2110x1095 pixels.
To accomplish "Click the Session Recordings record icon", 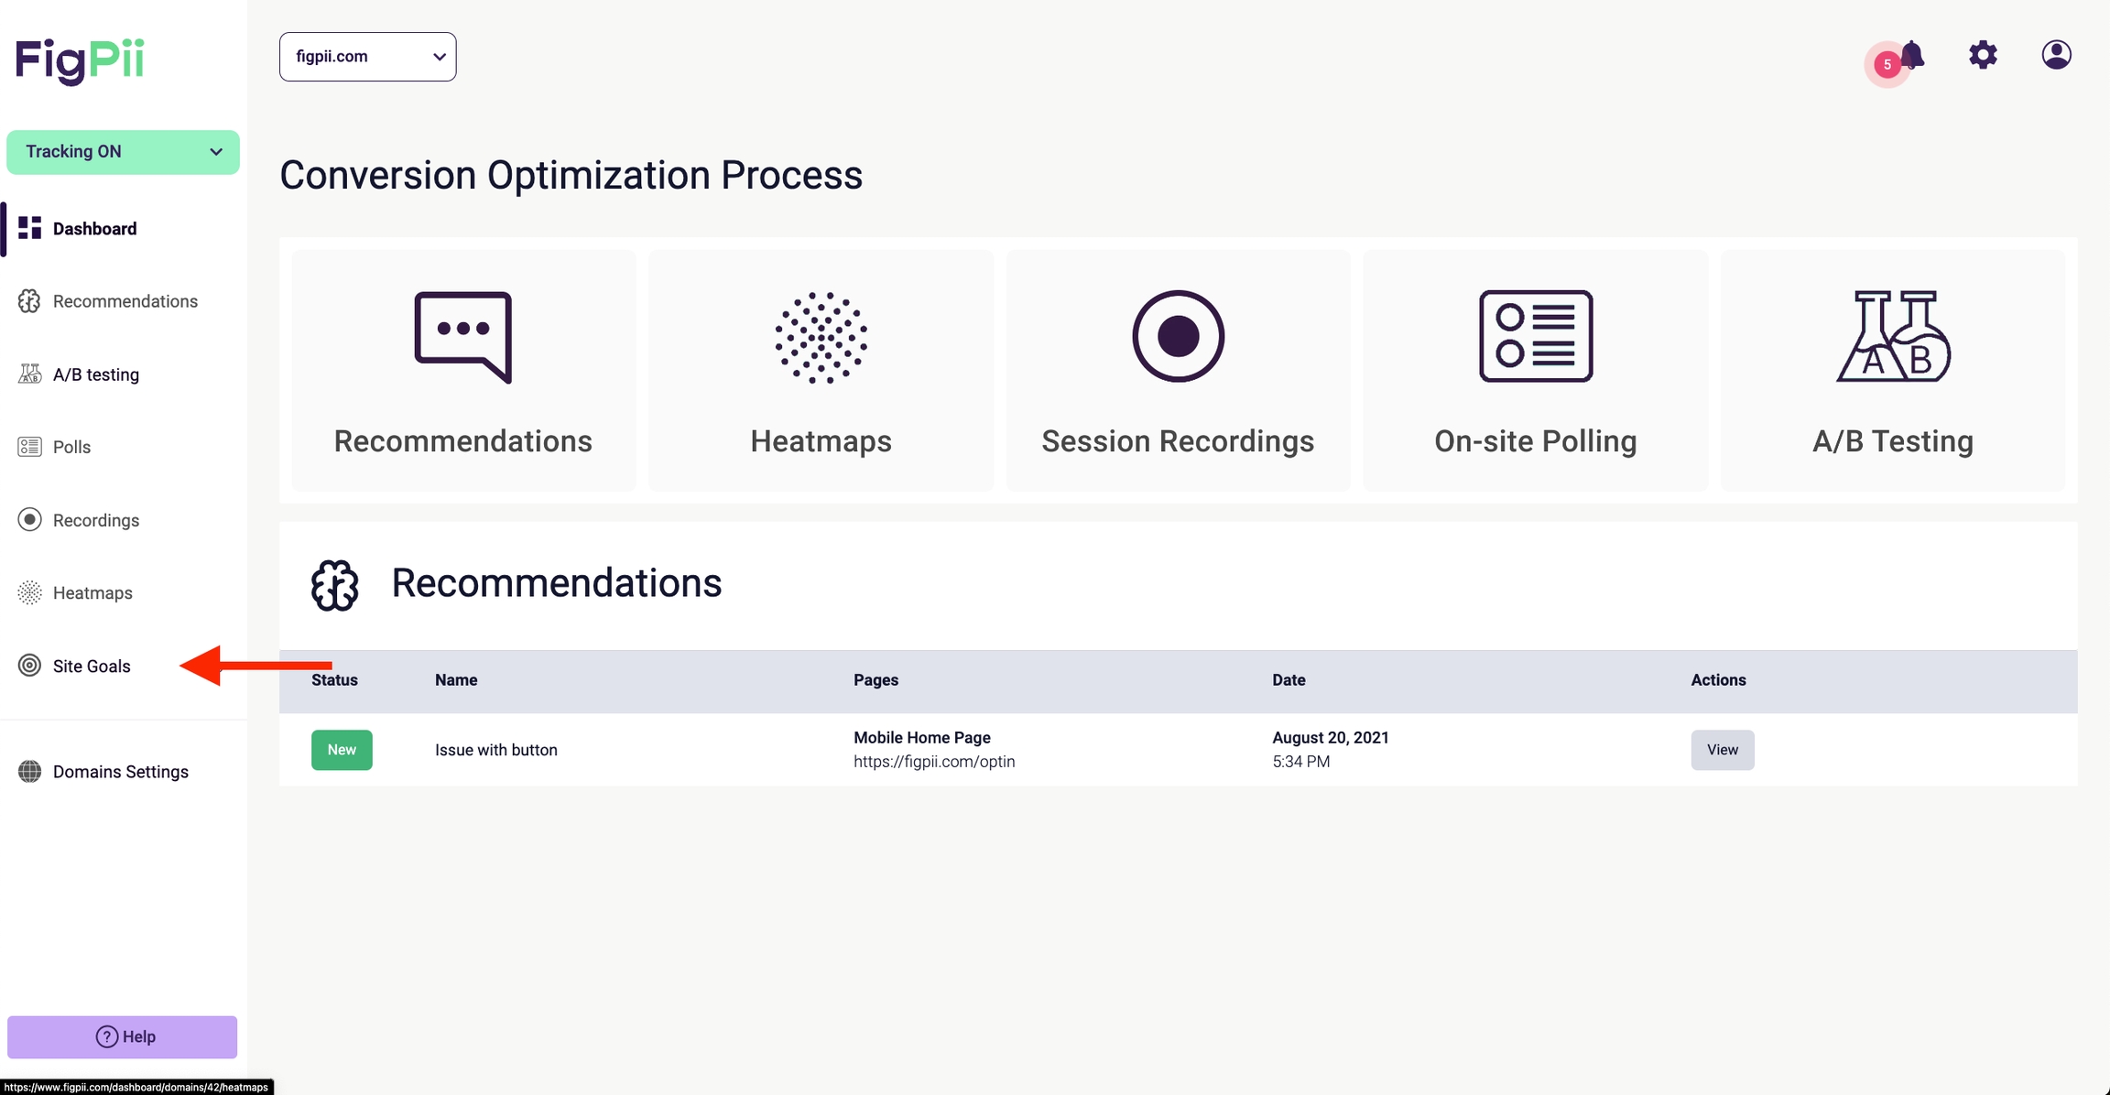I will click(1178, 336).
